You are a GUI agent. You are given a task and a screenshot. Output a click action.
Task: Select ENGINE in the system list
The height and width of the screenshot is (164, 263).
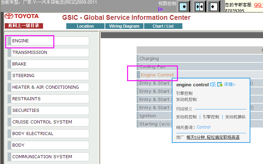click(48, 41)
